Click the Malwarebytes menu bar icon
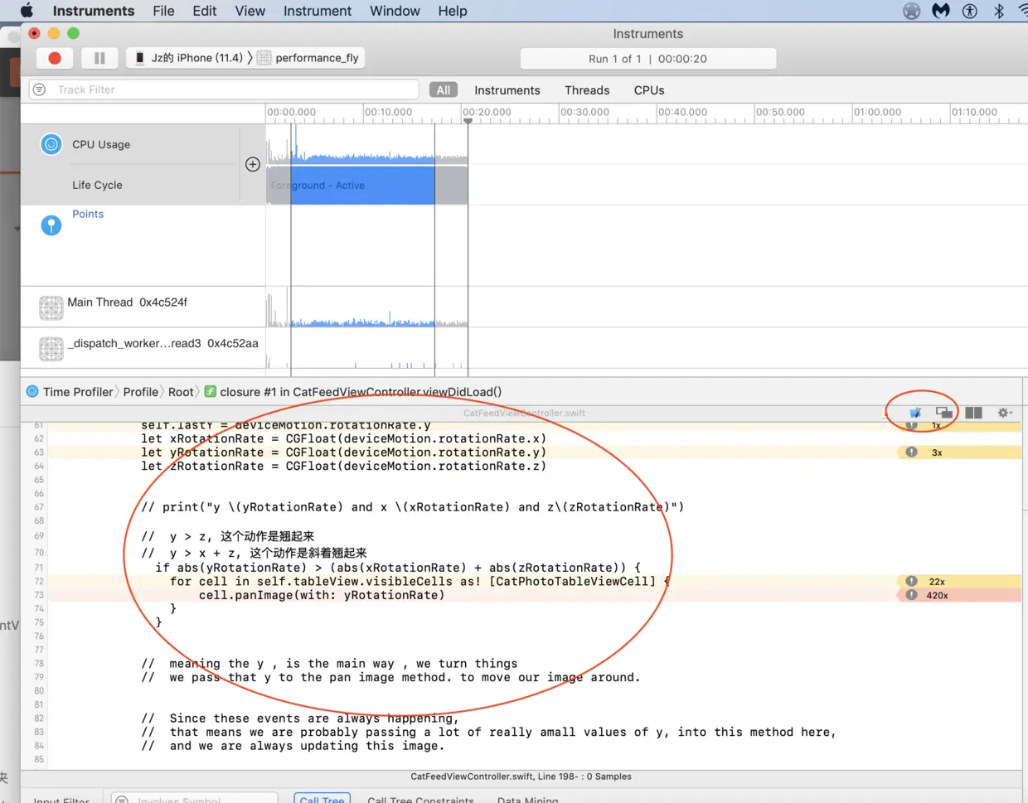 click(x=941, y=11)
